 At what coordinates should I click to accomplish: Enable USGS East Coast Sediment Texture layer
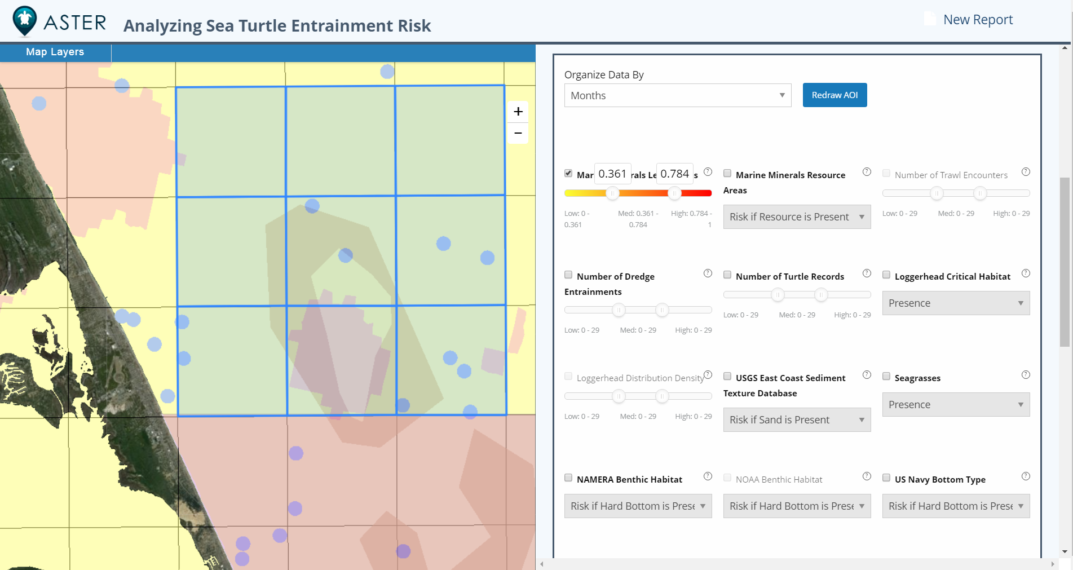(727, 377)
